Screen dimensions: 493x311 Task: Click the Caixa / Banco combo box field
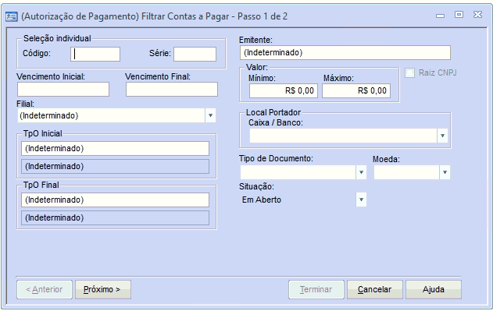point(343,136)
